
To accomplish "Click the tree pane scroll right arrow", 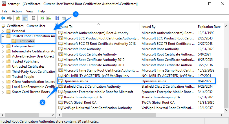I will pos(53,115).
